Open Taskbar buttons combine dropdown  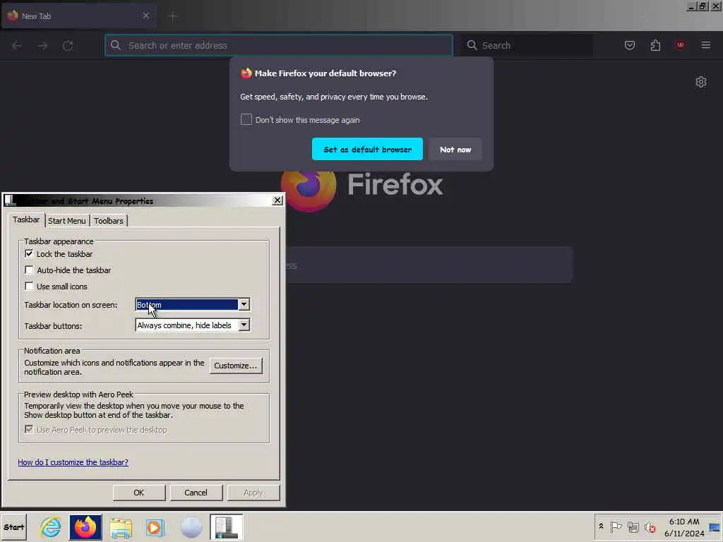coord(193,325)
